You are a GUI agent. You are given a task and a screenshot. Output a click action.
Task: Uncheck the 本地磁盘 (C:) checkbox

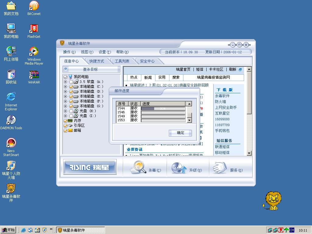[x=71, y=87]
